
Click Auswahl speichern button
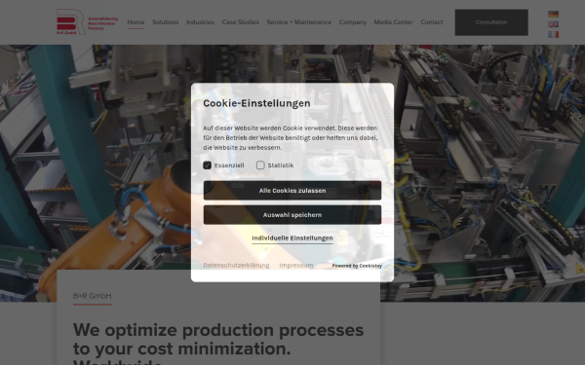click(x=292, y=214)
